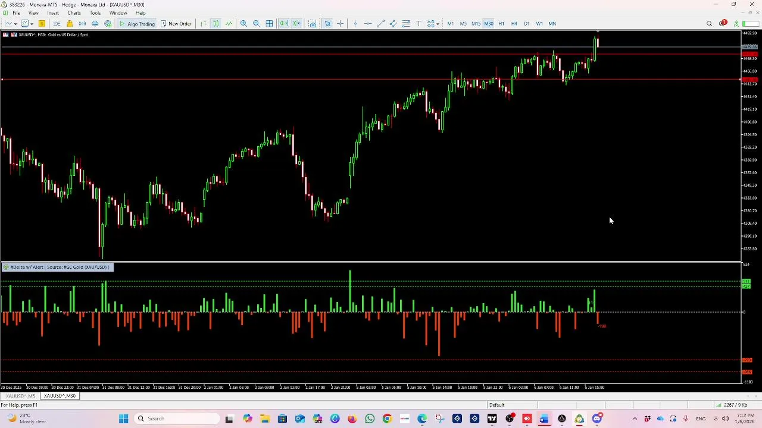Open the Tools menu
This screenshot has height=428, width=762.
[95, 13]
